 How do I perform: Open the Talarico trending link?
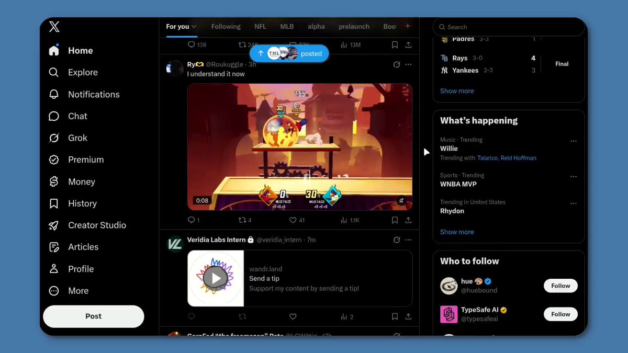(487, 158)
